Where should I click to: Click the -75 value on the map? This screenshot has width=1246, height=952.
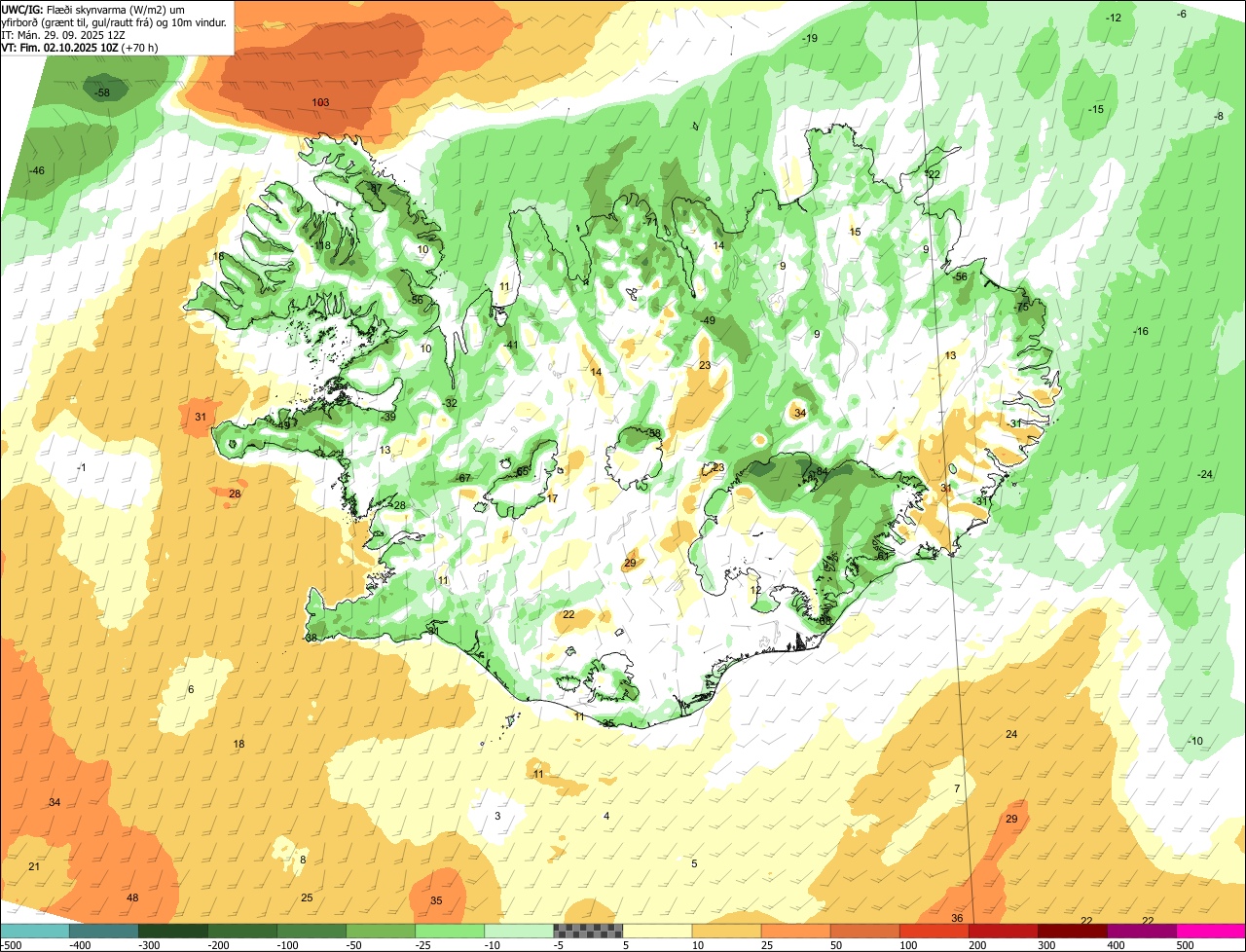tap(1021, 307)
